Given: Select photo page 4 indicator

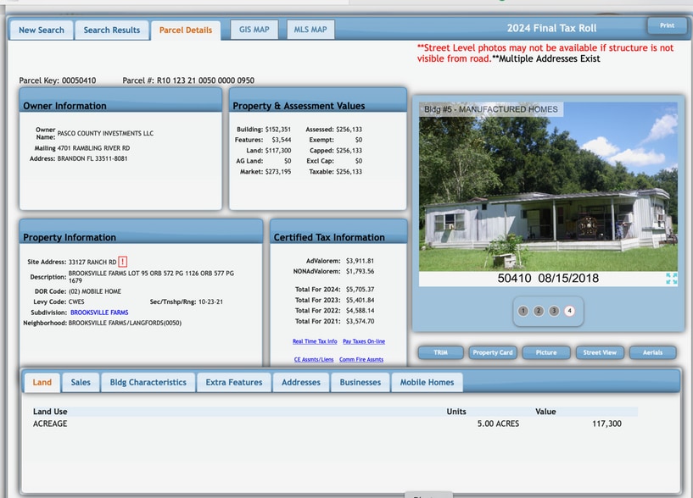Looking at the screenshot, I should point(569,311).
